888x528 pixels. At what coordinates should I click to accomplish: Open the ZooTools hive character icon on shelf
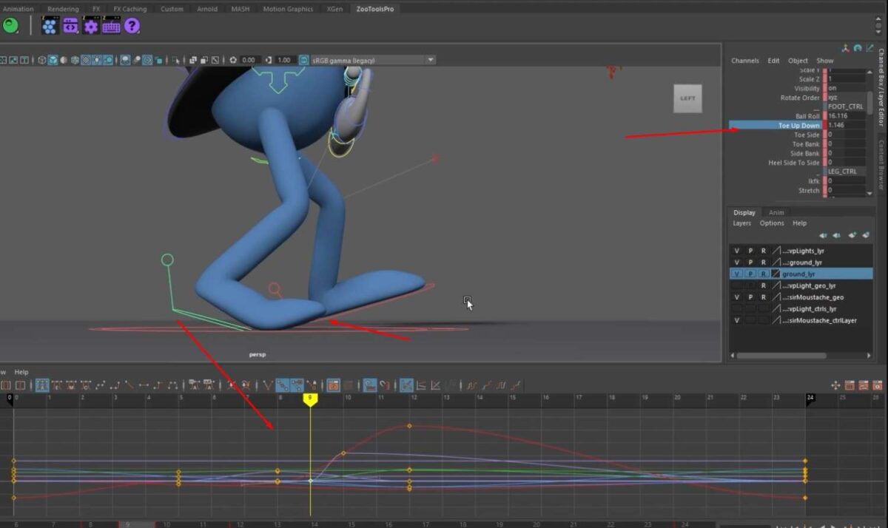49,26
